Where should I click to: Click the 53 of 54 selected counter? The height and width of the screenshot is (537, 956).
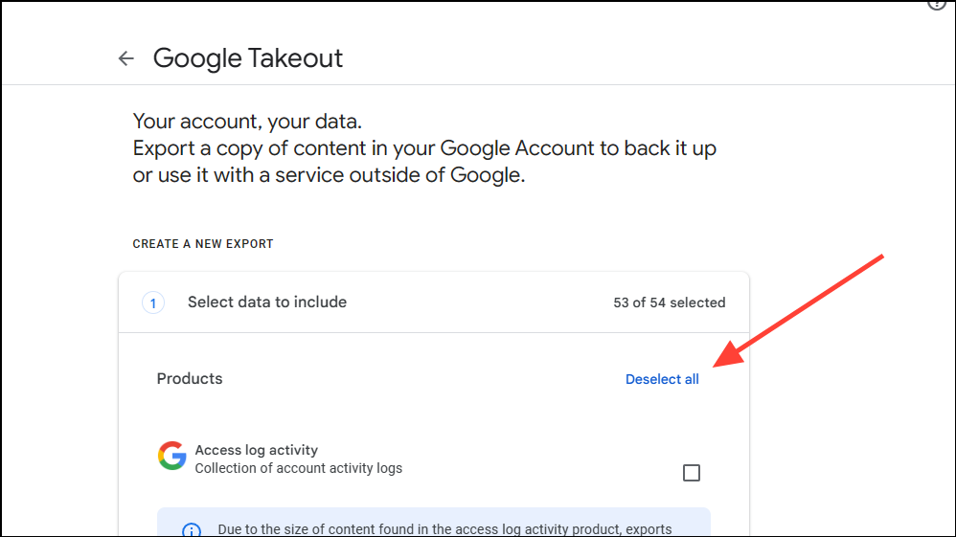coord(669,302)
